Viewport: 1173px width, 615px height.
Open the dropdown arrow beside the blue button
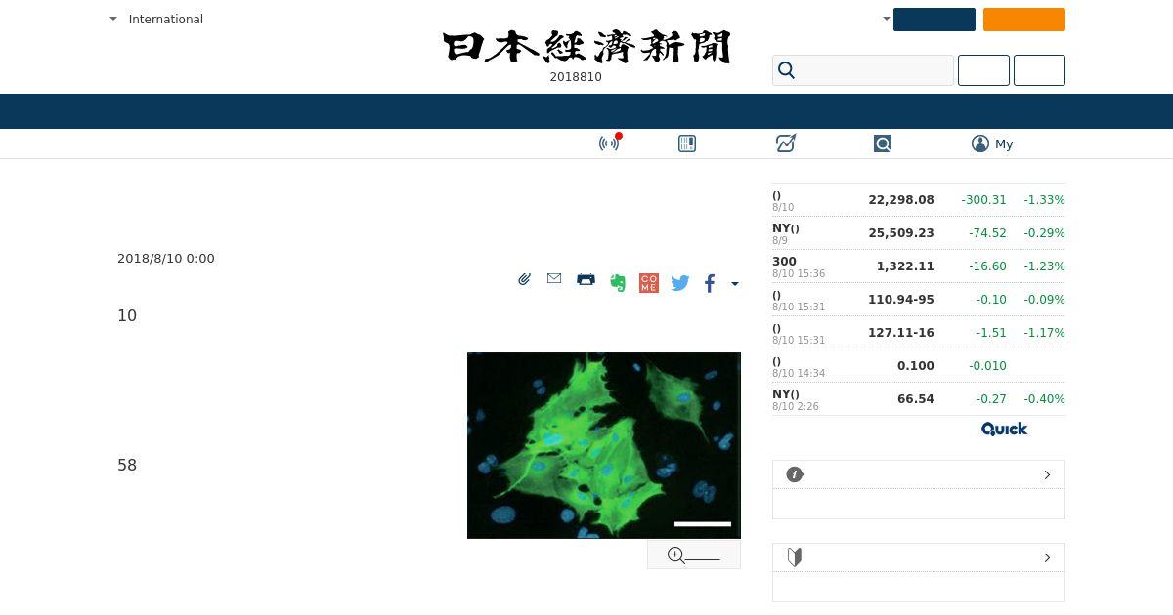click(x=886, y=19)
